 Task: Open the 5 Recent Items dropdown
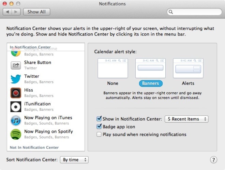pos(186,119)
